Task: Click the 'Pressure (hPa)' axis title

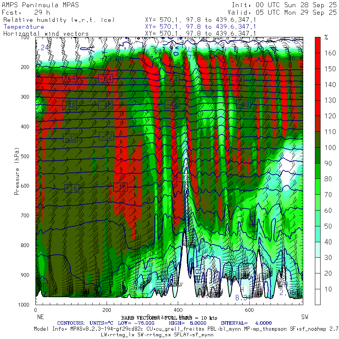Action: click(17, 171)
